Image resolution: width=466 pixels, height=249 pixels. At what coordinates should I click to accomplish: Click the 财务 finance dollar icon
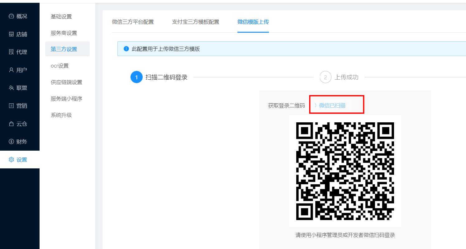[11, 142]
